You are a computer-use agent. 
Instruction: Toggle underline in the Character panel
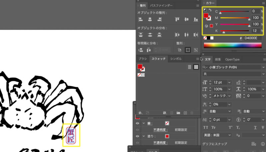tap(255, 128)
